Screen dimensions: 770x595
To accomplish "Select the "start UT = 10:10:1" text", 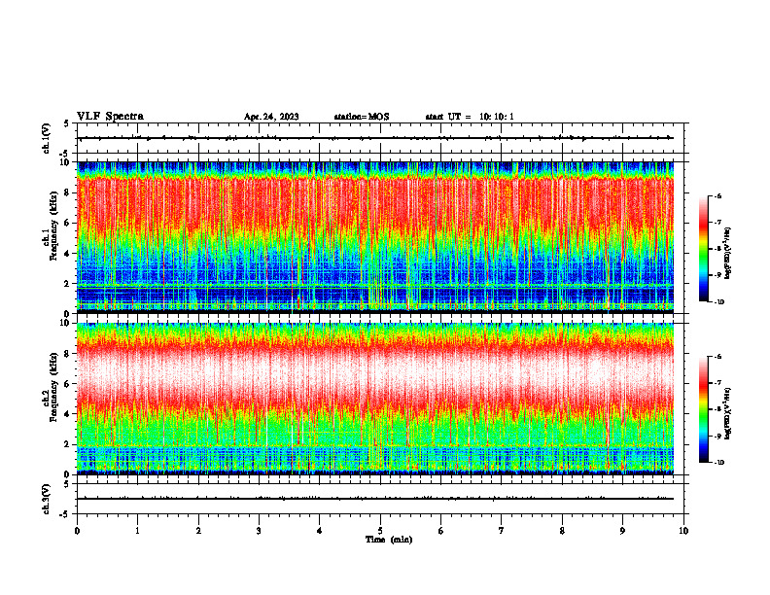I will [x=470, y=117].
